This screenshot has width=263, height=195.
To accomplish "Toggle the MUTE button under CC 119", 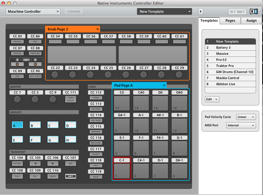I will pos(96,177).
